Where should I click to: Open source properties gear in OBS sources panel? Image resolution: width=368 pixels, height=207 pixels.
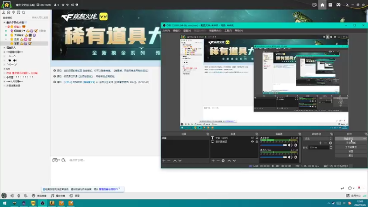223,161
